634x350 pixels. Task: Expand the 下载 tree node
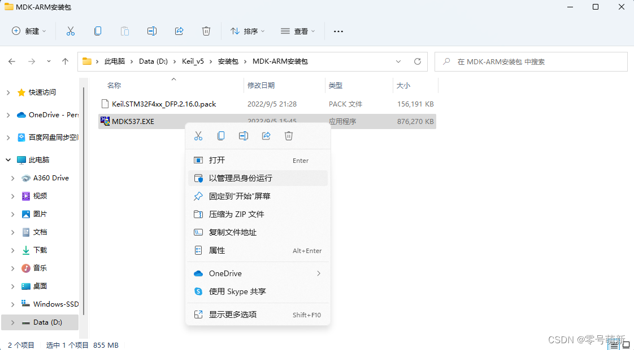tap(13, 250)
